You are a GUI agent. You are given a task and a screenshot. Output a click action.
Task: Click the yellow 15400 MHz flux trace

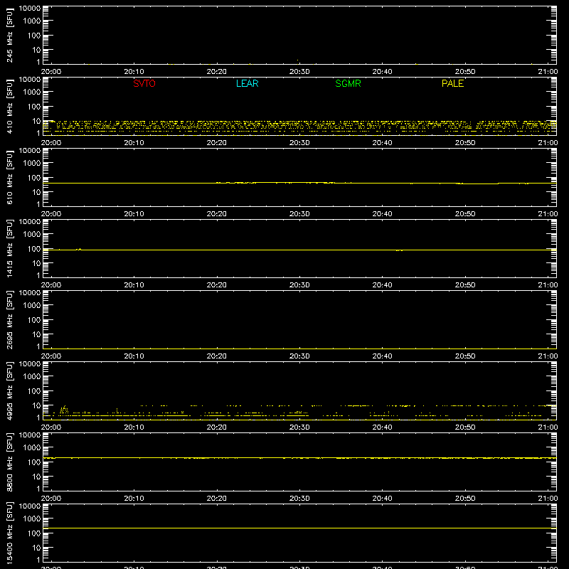click(x=299, y=528)
